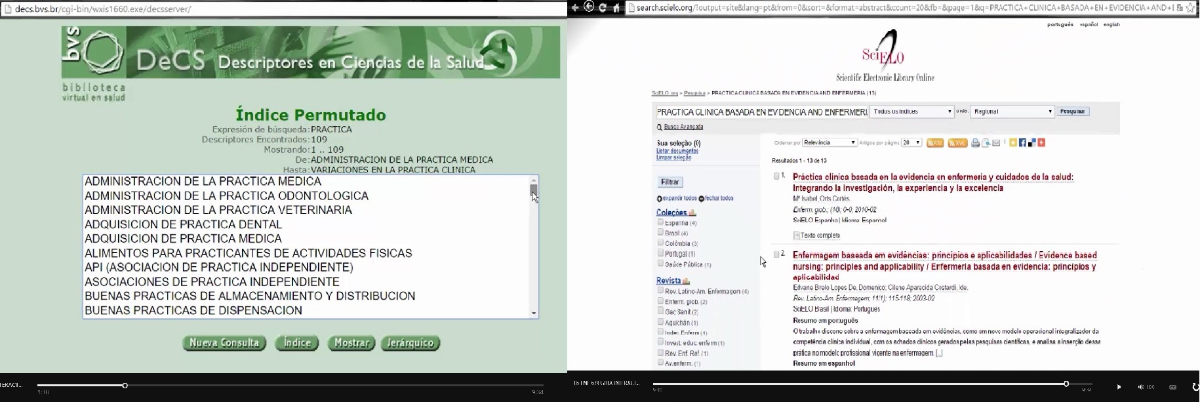The height and width of the screenshot is (402, 1200).
Task: Click the export document icon
Action: [x=986, y=143]
